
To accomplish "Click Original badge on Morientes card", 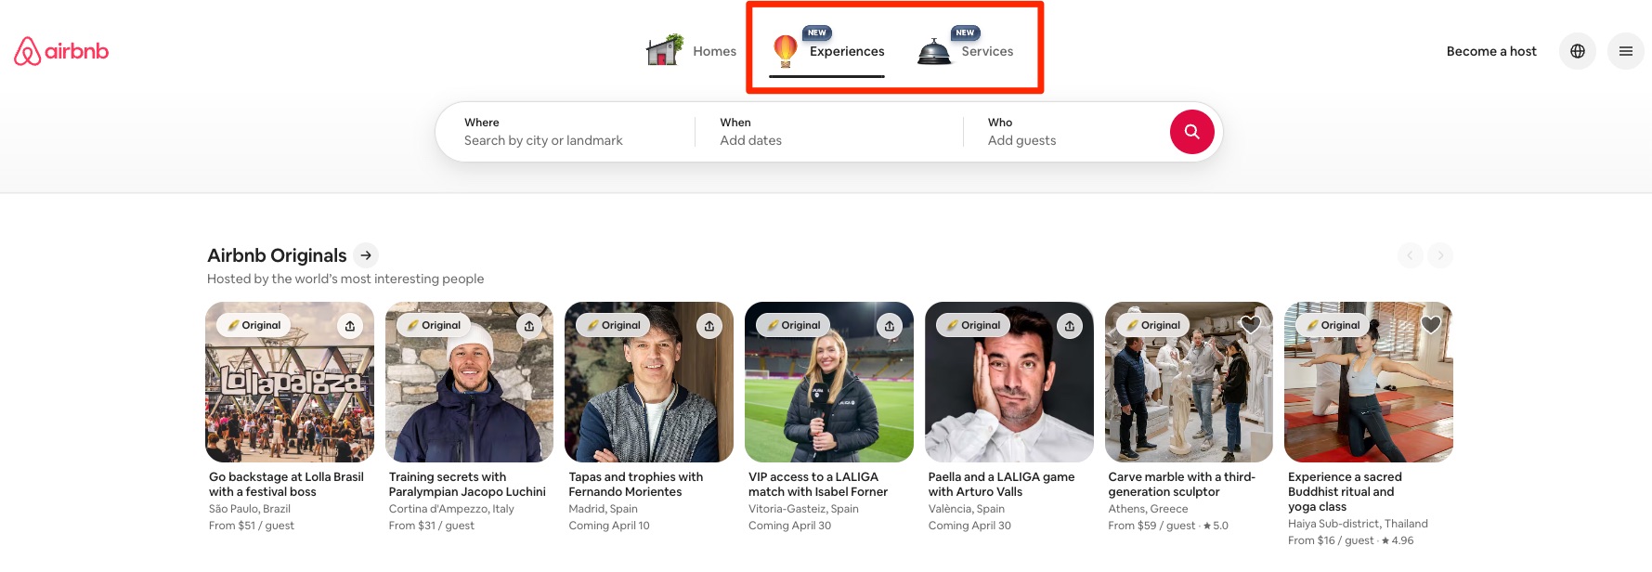I will tap(614, 325).
